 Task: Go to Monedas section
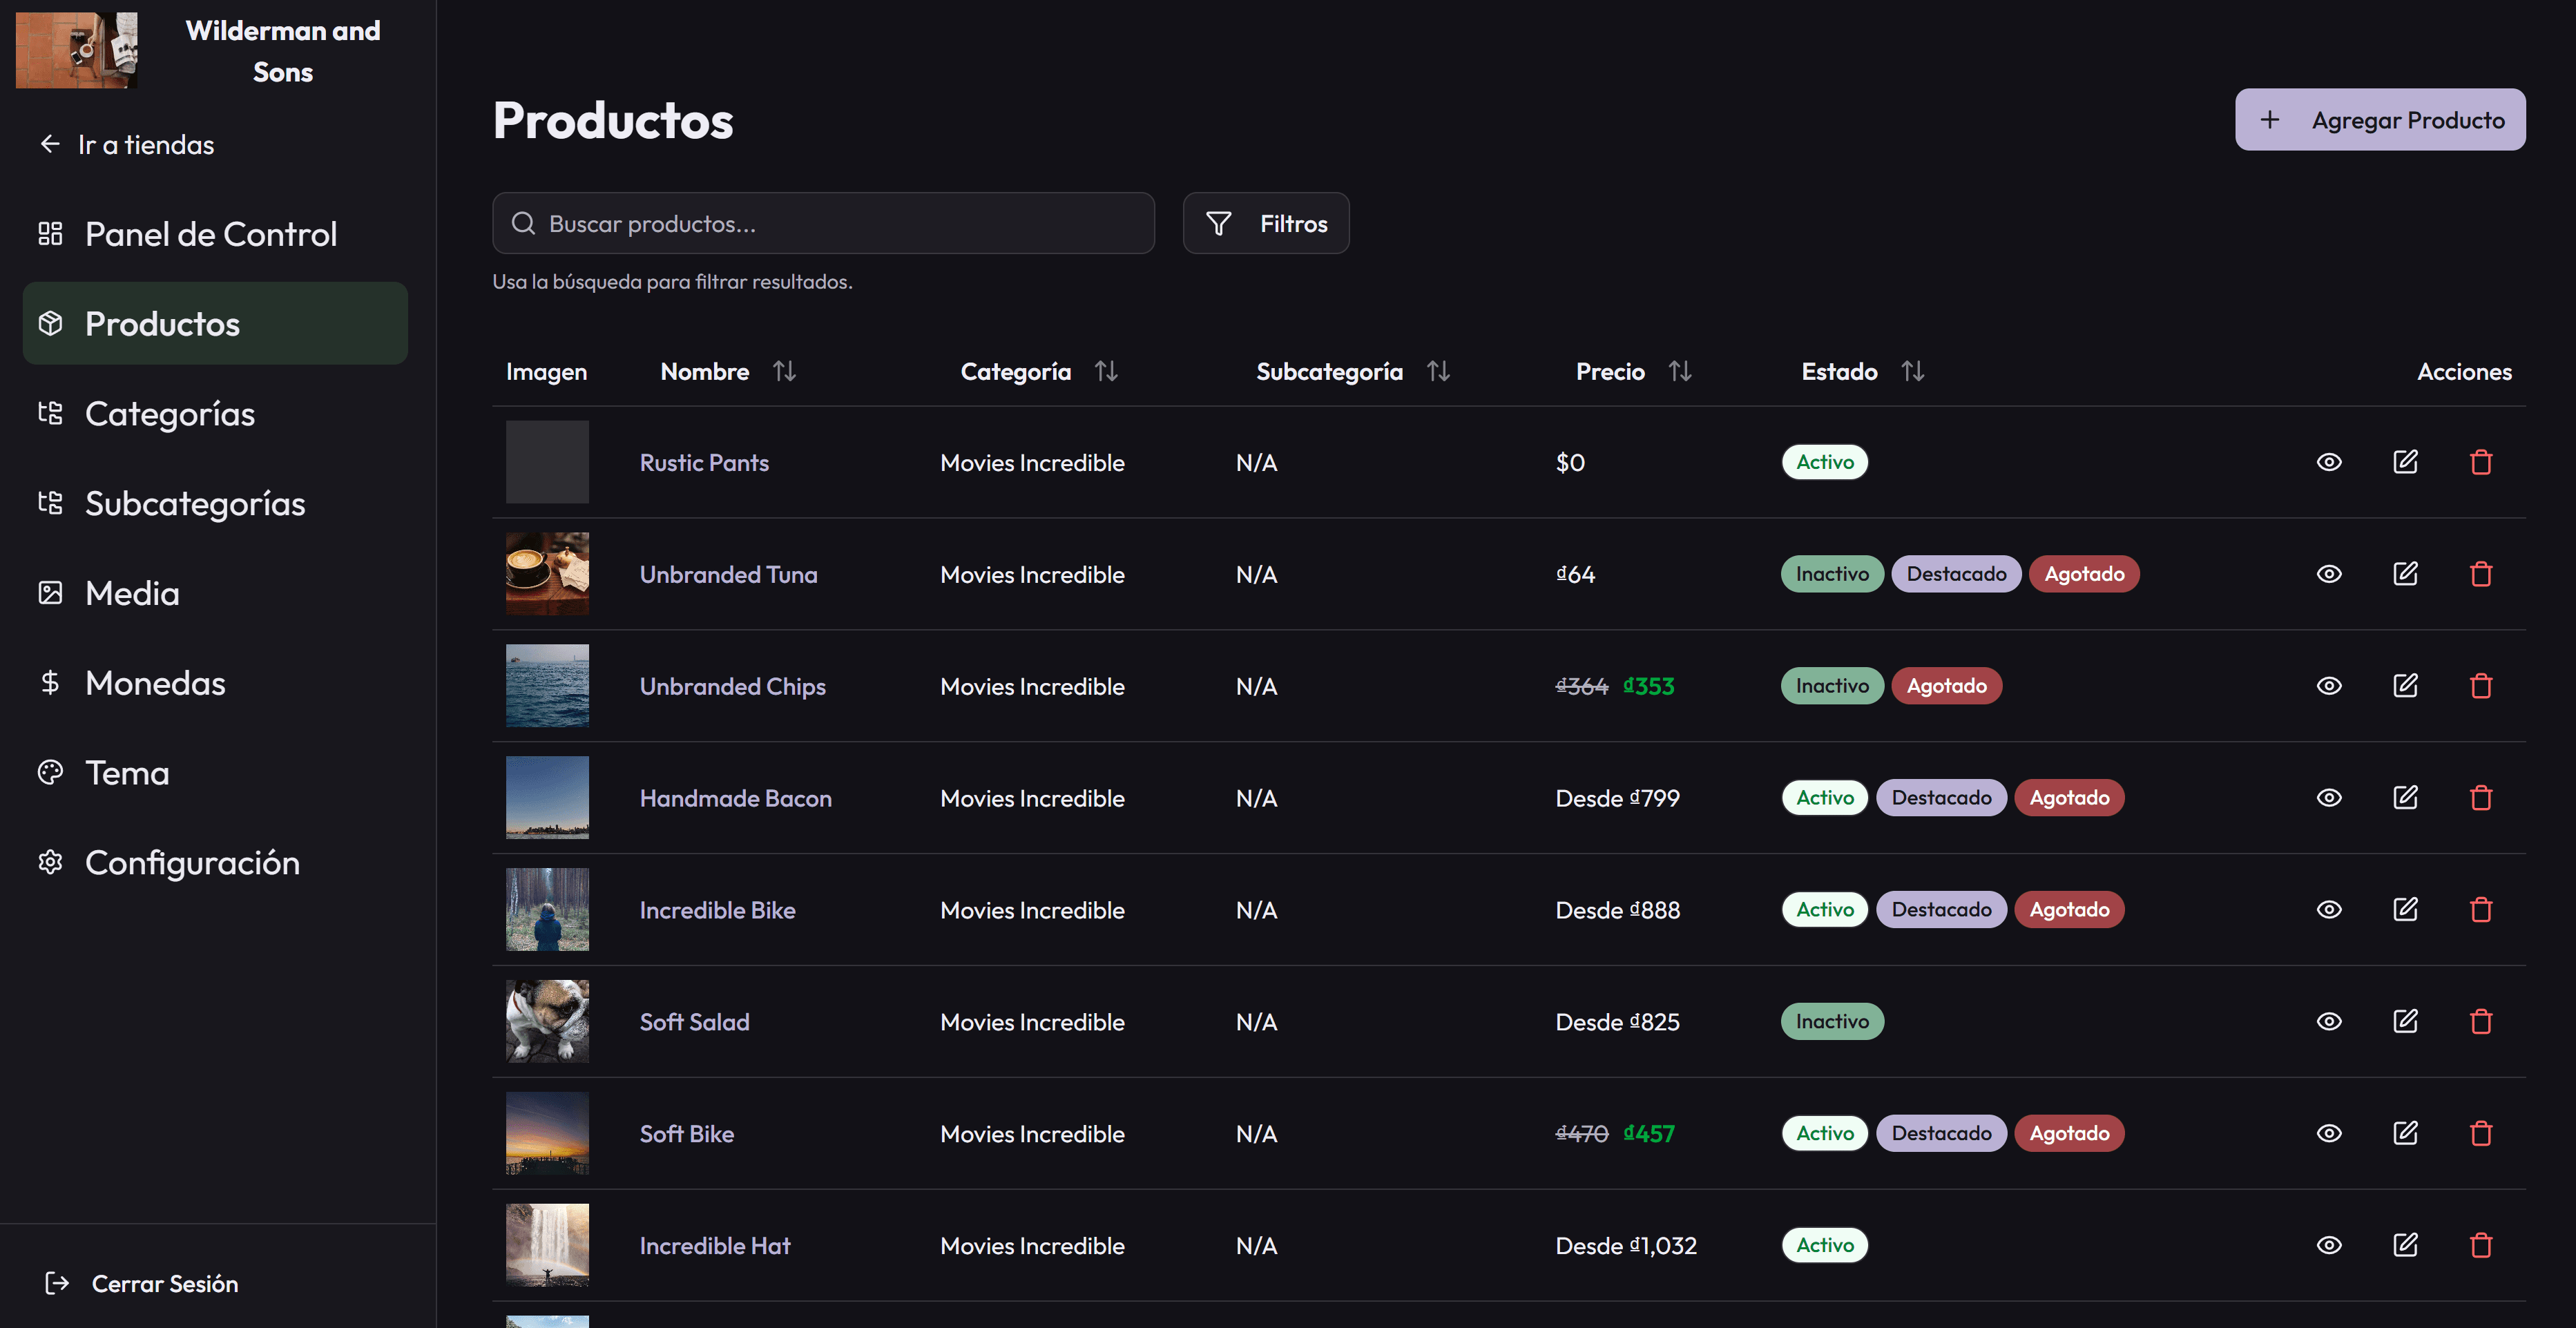coord(155,683)
